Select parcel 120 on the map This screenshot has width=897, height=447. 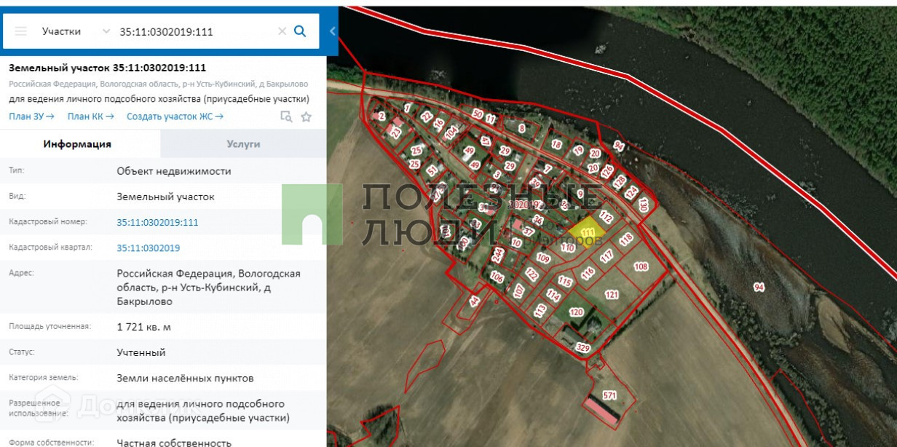tap(577, 312)
